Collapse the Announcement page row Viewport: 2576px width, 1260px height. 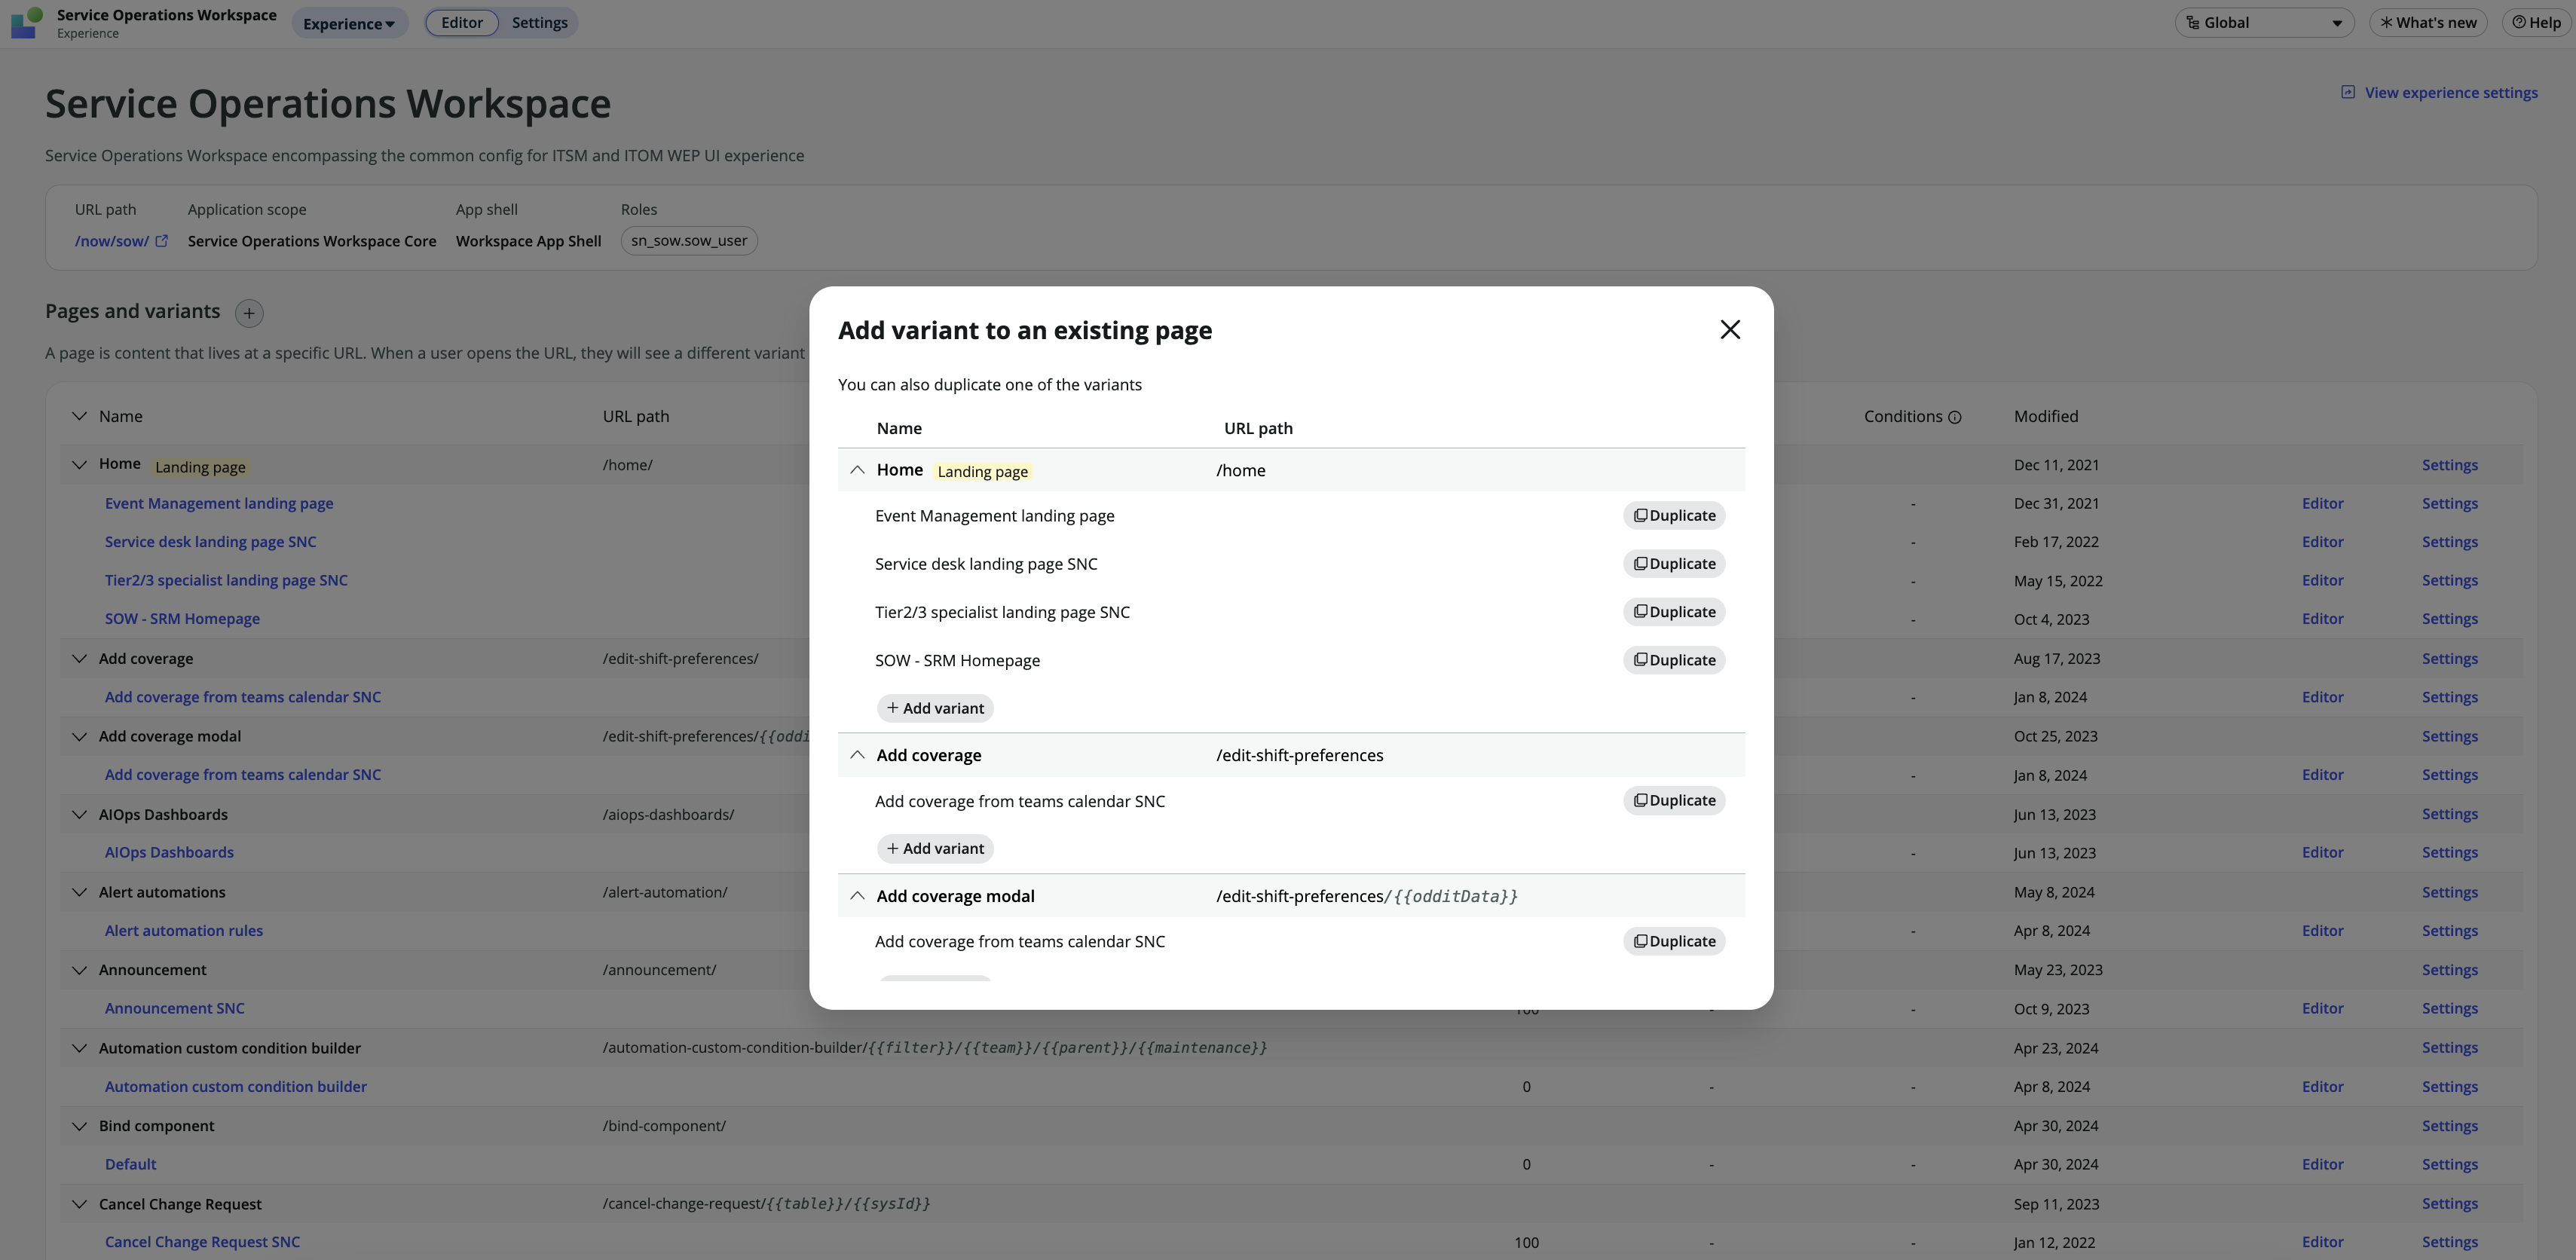[79, 970]
